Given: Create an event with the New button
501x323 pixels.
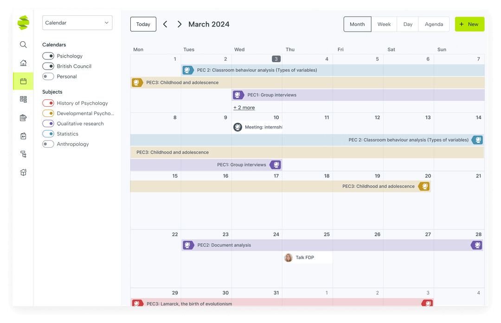Looking at the screenshot, I should 469,24.
